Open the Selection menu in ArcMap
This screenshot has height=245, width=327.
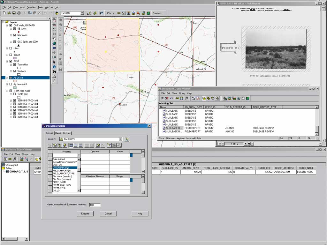(31, 7)
